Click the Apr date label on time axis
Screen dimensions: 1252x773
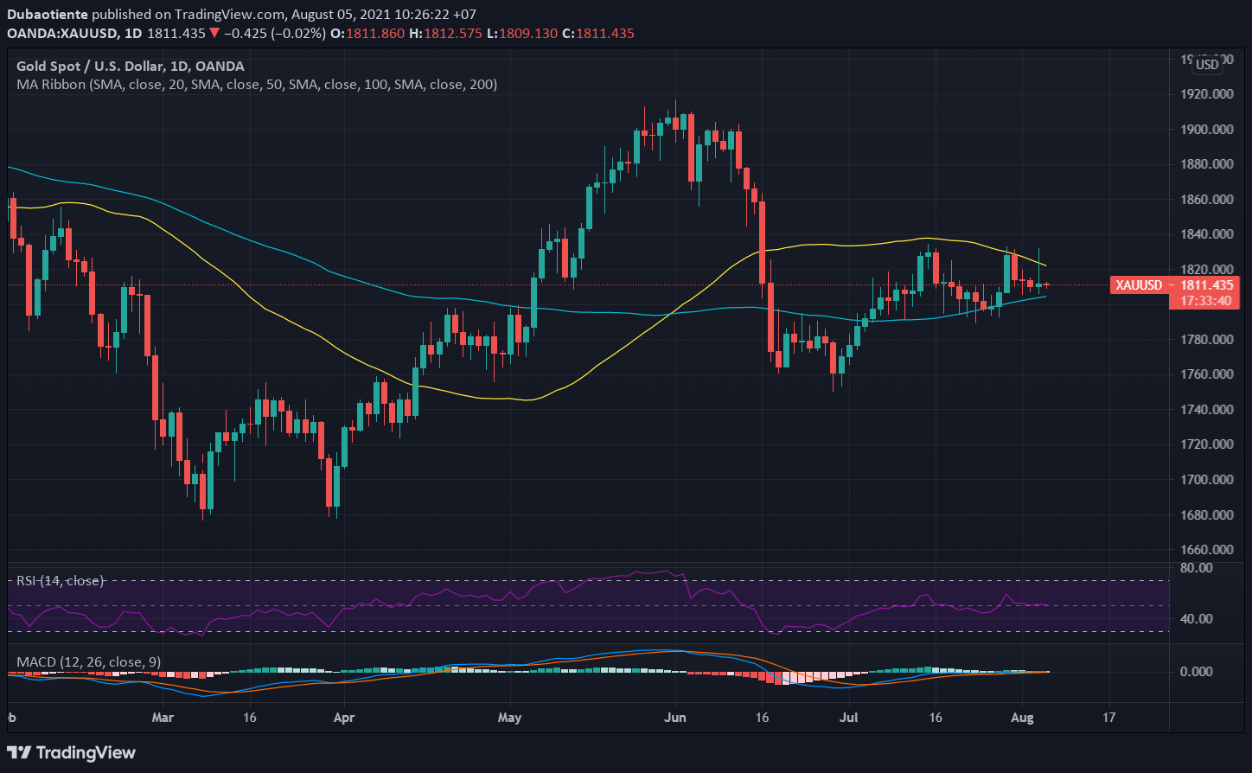click(344, 718)
